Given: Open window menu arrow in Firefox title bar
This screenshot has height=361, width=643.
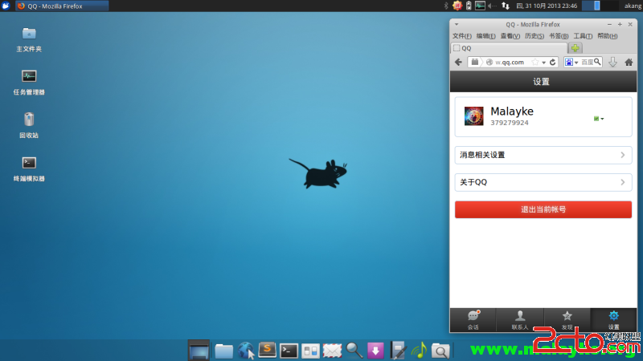Looking at the screenshot, I should tap(457, 25).
